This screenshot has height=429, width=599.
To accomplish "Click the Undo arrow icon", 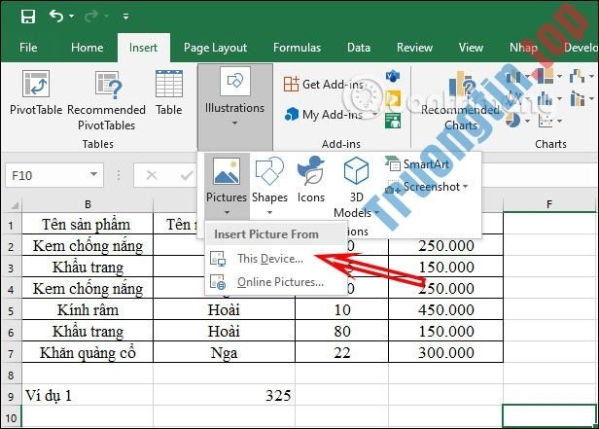I will click(x=56, y=16).
